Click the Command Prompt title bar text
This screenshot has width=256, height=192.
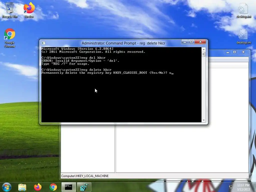tap(123, 43)
